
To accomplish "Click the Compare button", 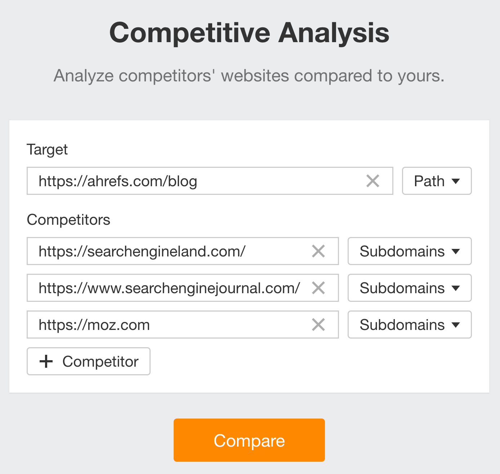I will click(x=249, y=440).
